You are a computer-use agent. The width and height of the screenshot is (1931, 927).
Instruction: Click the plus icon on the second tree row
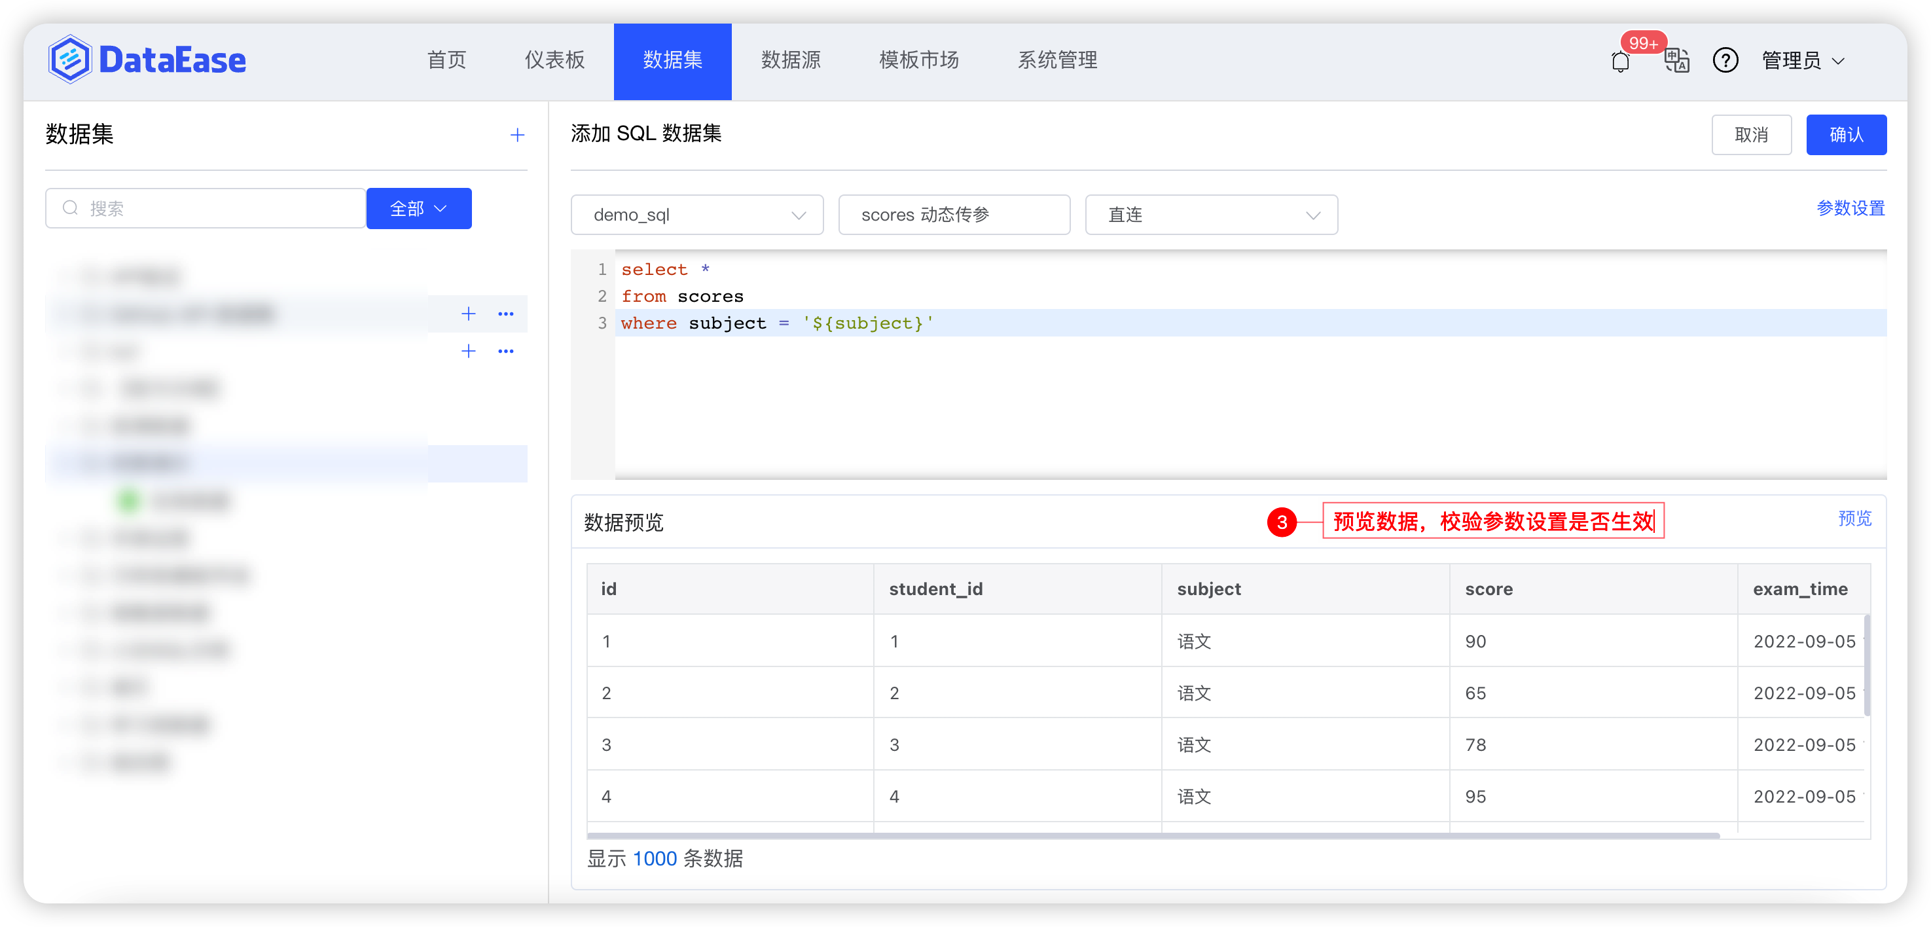469,314
